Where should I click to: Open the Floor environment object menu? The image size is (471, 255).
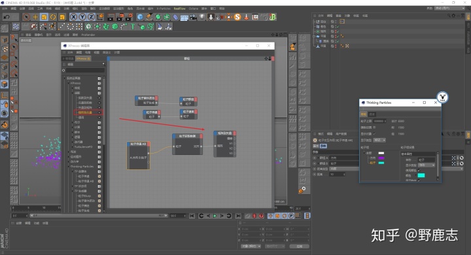tap(184, 17)
